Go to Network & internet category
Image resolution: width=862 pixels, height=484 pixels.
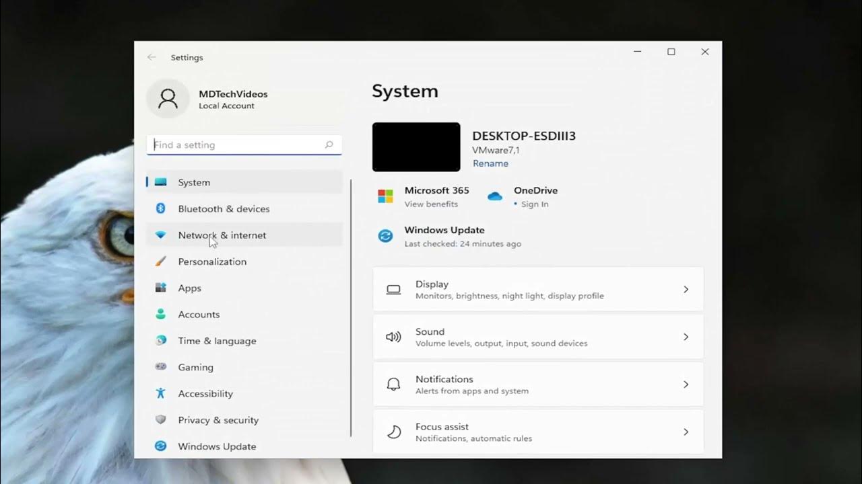pyautogui.click(x=244, y=235)
